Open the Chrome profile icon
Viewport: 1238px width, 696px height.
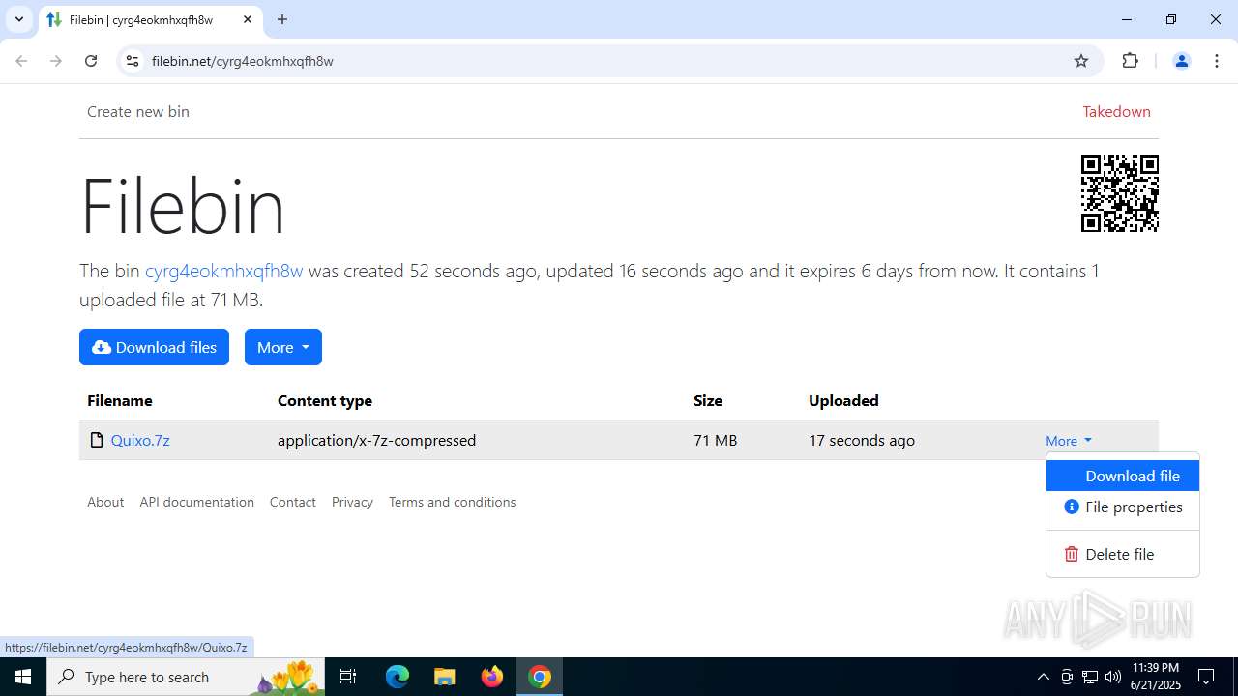[x=1181, y=61]
